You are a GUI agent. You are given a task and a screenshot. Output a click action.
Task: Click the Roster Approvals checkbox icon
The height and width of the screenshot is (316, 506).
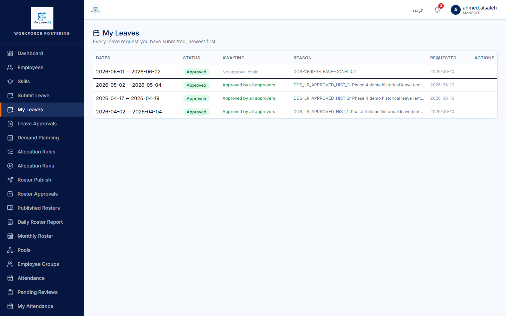pyautogui.click(x=10, y=194)
